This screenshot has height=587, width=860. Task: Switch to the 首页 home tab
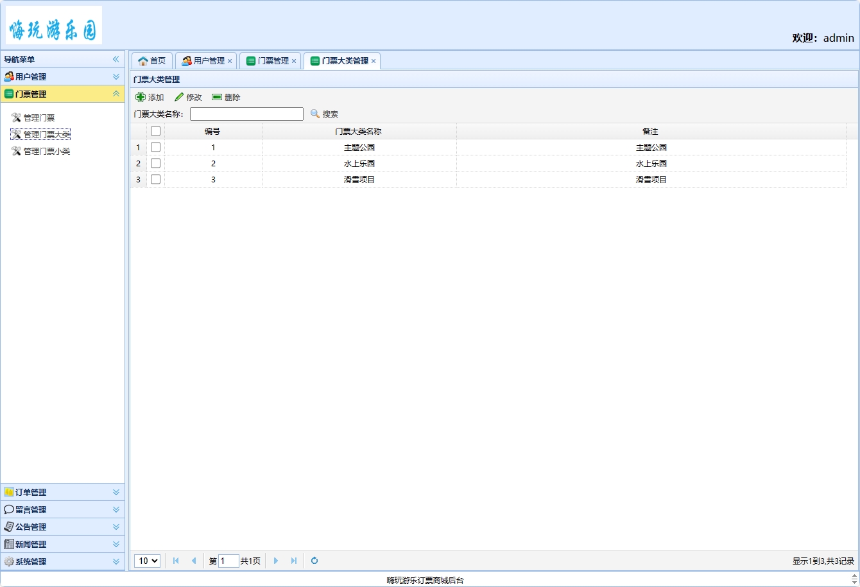(x=152, y=60)
